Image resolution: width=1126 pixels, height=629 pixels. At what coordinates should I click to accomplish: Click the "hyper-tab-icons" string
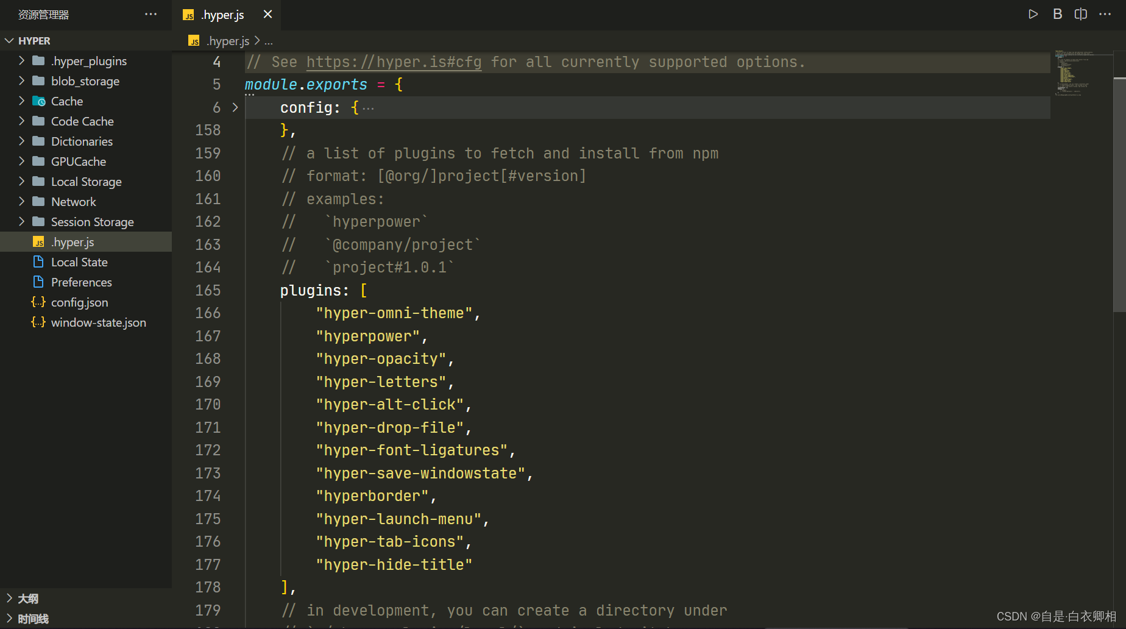(x=389, y=542)
